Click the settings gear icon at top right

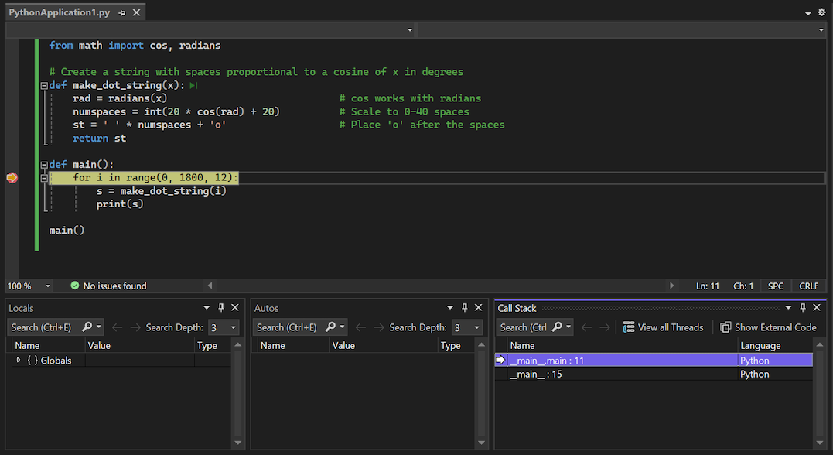(821, 12)
